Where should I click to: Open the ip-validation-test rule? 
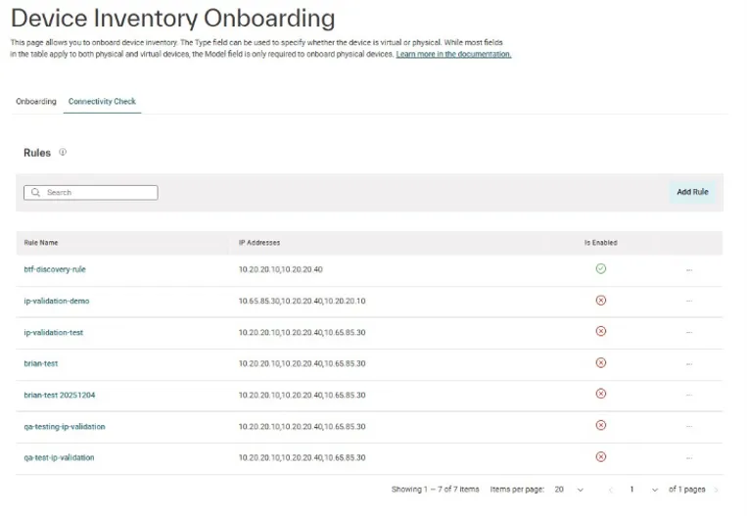click(53, 332)
